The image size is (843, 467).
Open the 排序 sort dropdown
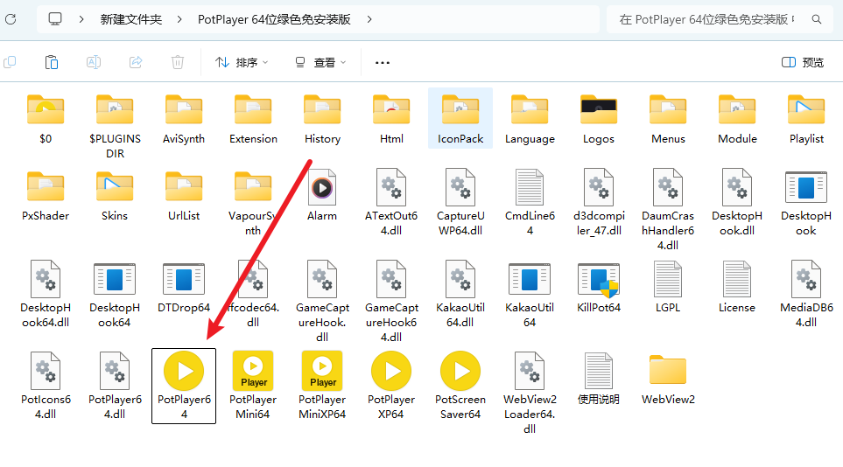coord(242,62)
